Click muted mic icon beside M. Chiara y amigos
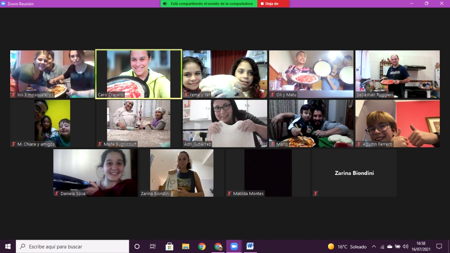Image resolution: width=450 pixels, height=253 pixels. pos(14,144)
